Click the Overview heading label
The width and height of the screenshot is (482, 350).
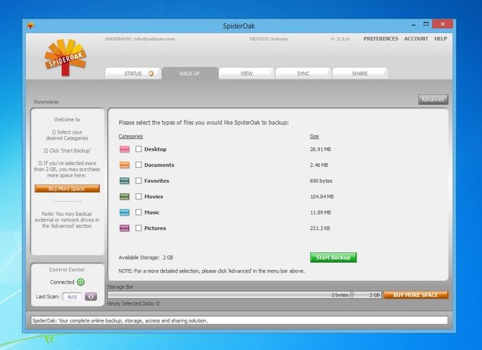(46, 102)
